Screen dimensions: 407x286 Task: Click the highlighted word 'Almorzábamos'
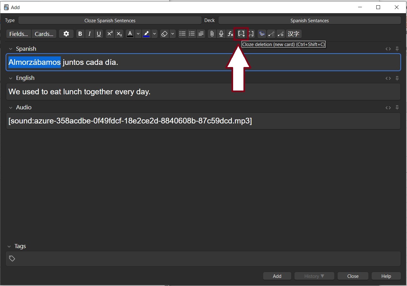(x=34, y=62)
